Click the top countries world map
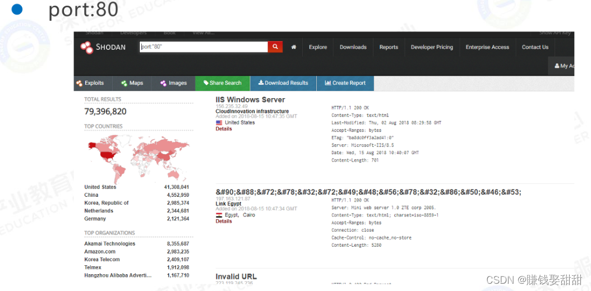 138,159
